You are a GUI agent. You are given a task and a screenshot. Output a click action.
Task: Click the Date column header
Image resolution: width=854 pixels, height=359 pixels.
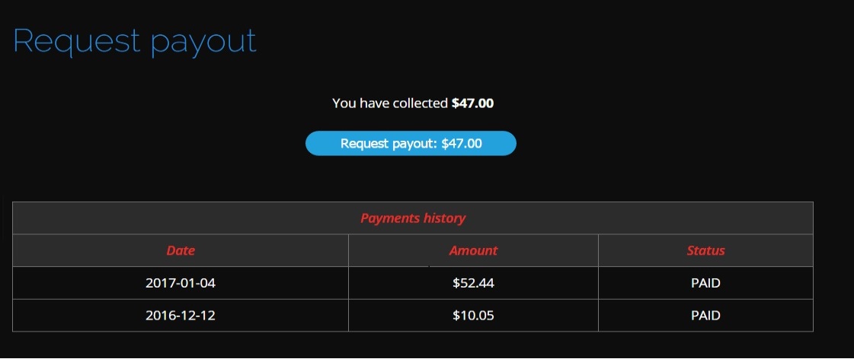tap(181, 250)
